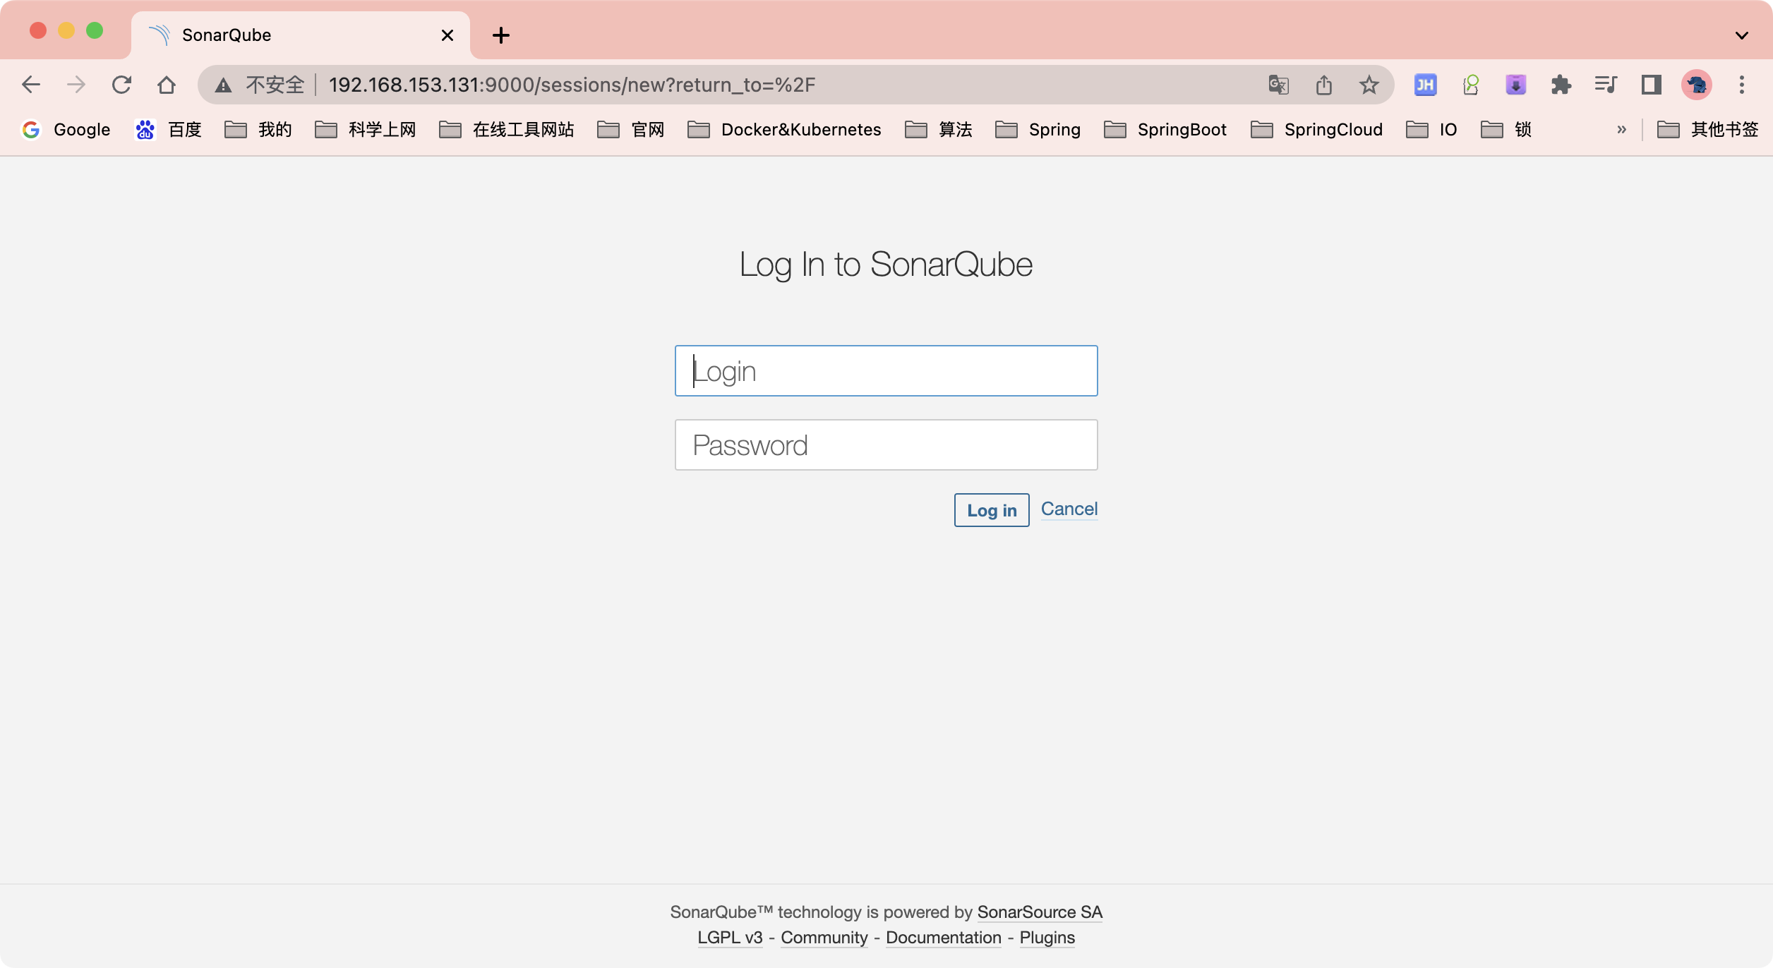Open the Extensions puzzle piece icon
The width and height of the screenshot is (1773, 968).
point(1561,85)
